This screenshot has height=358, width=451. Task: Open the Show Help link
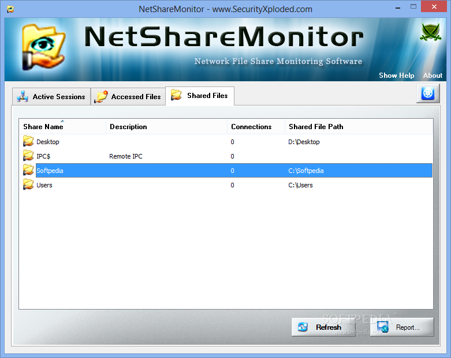(x=396, y=76)
